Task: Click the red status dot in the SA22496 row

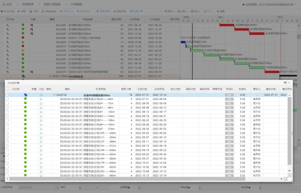Action: coord(23,37)
